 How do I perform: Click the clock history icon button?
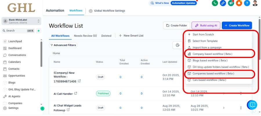pos(177,45)
